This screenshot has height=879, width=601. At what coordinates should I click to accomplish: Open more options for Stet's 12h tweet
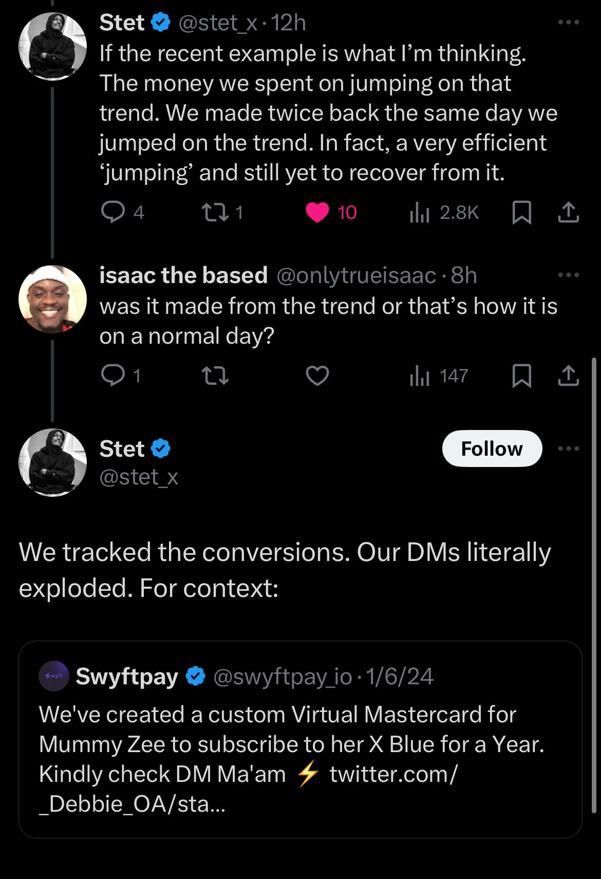[569, 22]
